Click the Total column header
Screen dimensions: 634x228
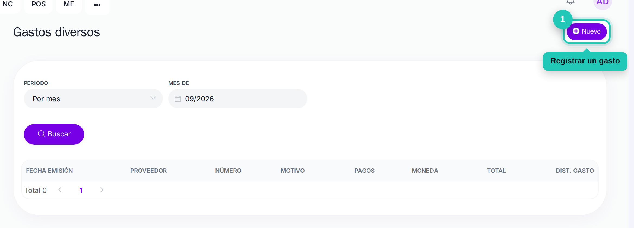[496, 171]
